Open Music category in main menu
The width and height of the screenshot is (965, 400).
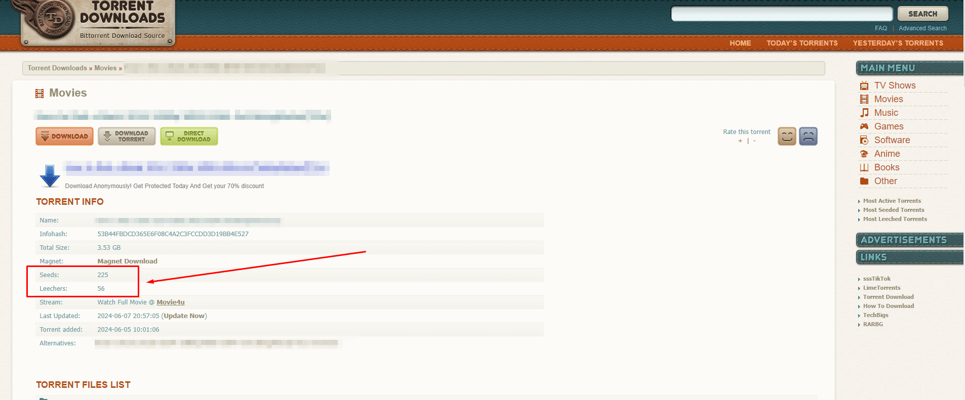[886, 113]
